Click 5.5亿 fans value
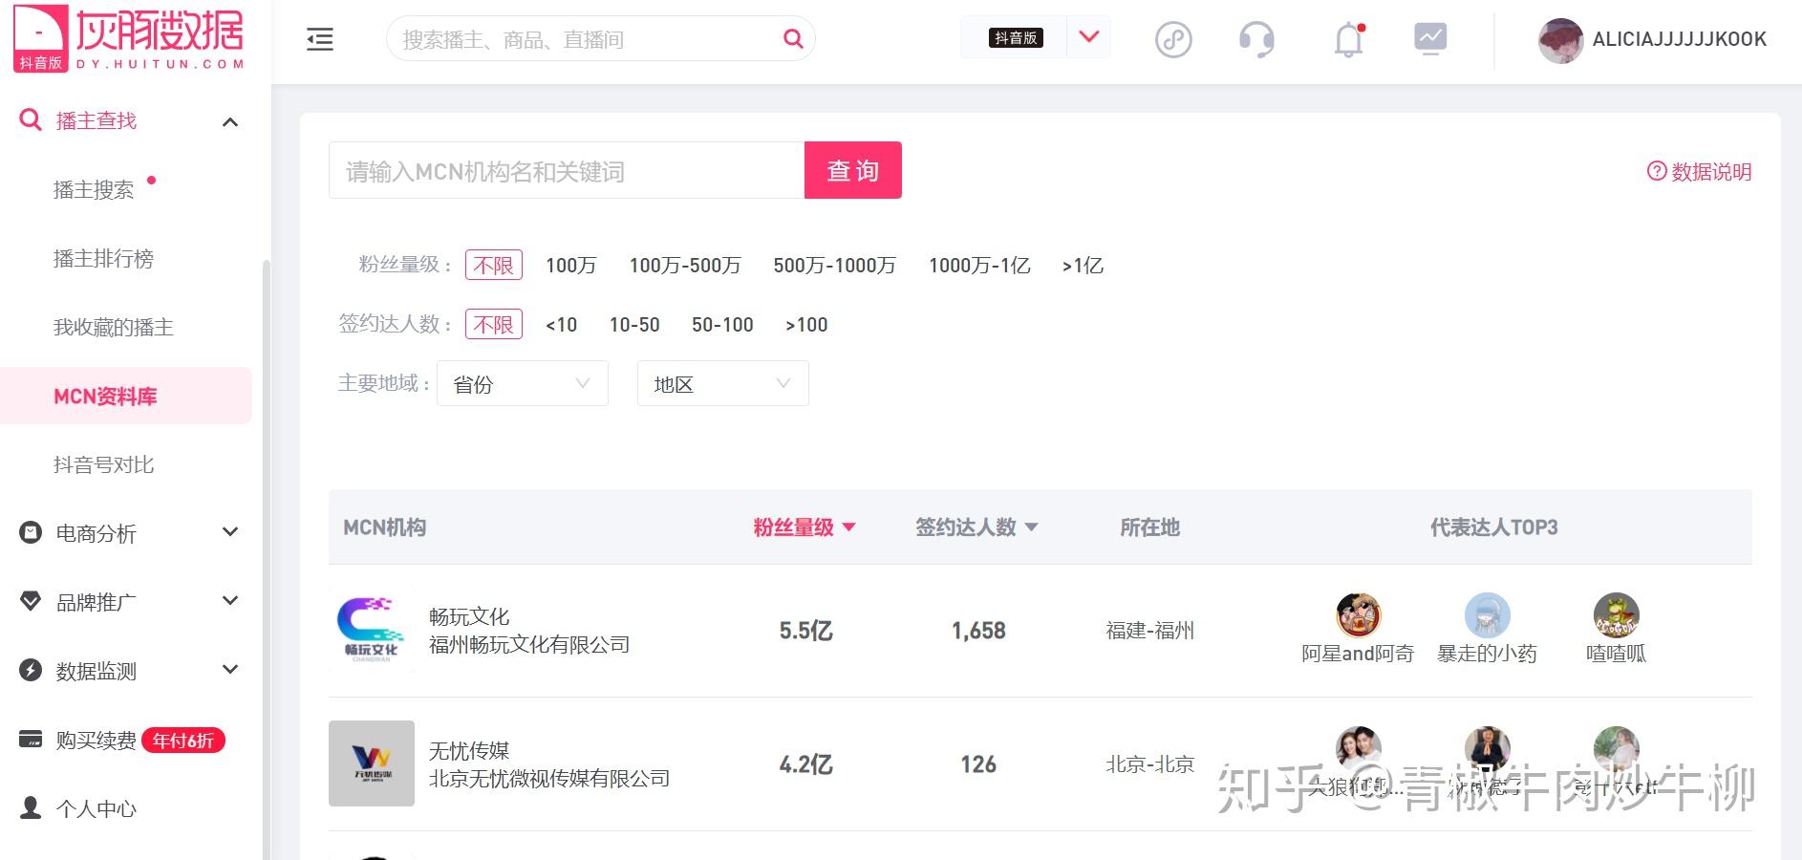This screenshot has height=860, width=1802. tap(805, 631)
